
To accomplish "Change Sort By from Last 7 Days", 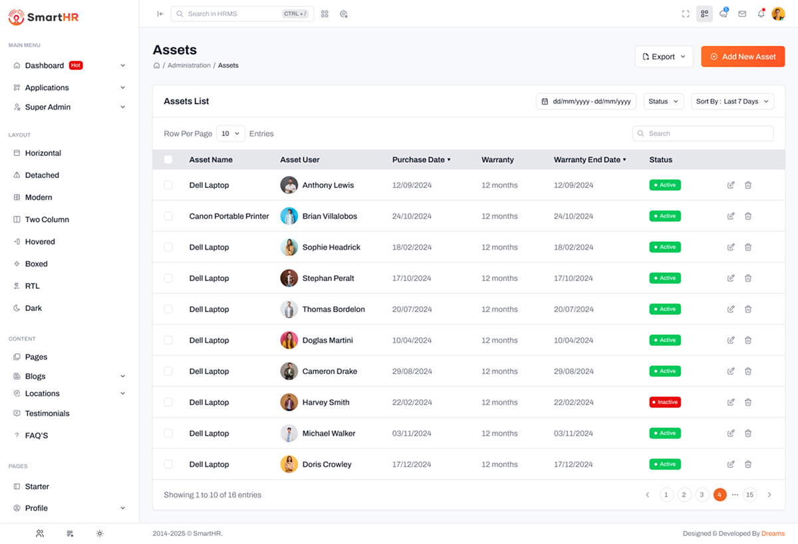I will tap(732, 101).
